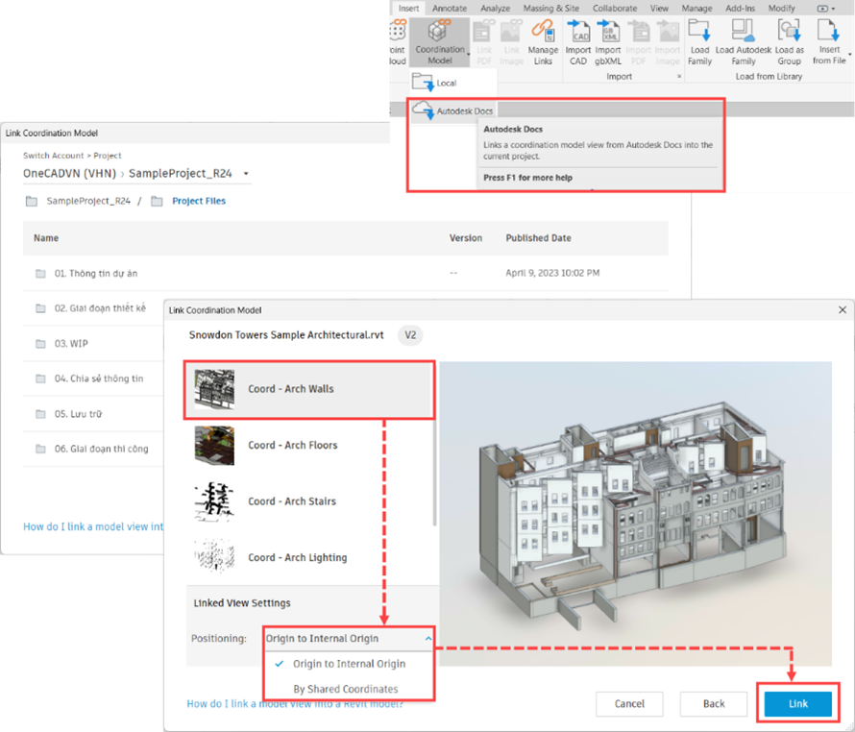
Task: Click the 3D building preview image
Action: click(635, 513)
